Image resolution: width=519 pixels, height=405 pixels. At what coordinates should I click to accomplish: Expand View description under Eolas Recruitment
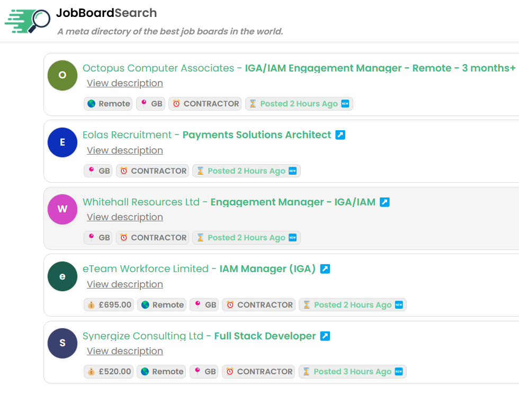pyautogui.click(x=125, y=150)
